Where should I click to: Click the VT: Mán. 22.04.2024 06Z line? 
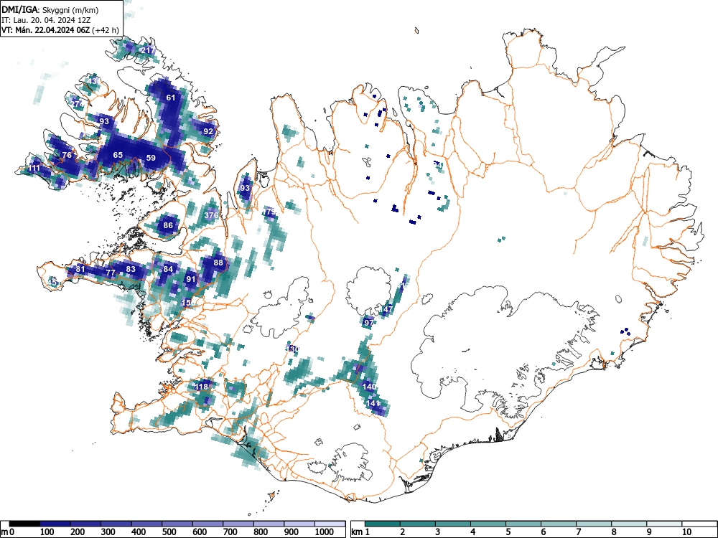click(60, 30)
